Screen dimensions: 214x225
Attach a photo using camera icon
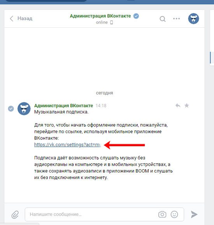[162, 214]
